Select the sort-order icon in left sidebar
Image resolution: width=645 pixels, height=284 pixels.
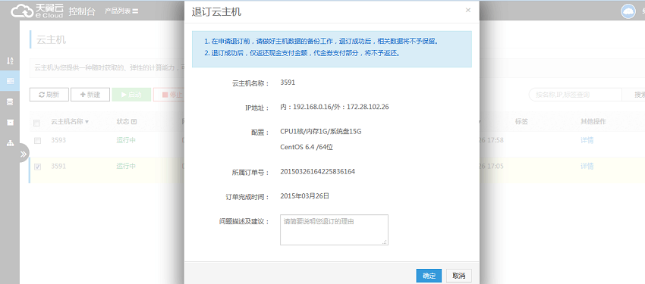click(11, 61)
